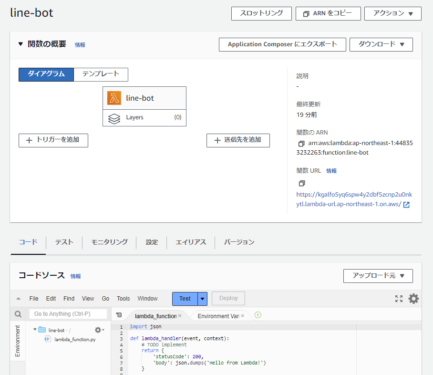Open editor settings gear icon
Viewport: 433px width, 375px height.
point(413,299)
